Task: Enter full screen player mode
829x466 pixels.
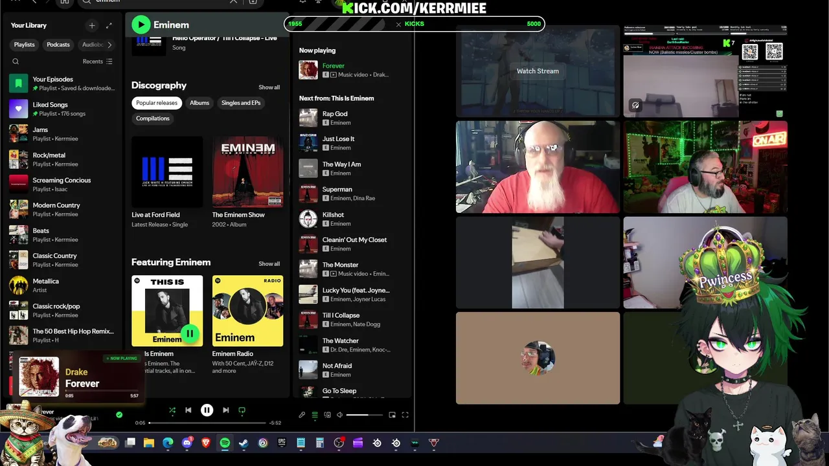Action: coord(405,415)
